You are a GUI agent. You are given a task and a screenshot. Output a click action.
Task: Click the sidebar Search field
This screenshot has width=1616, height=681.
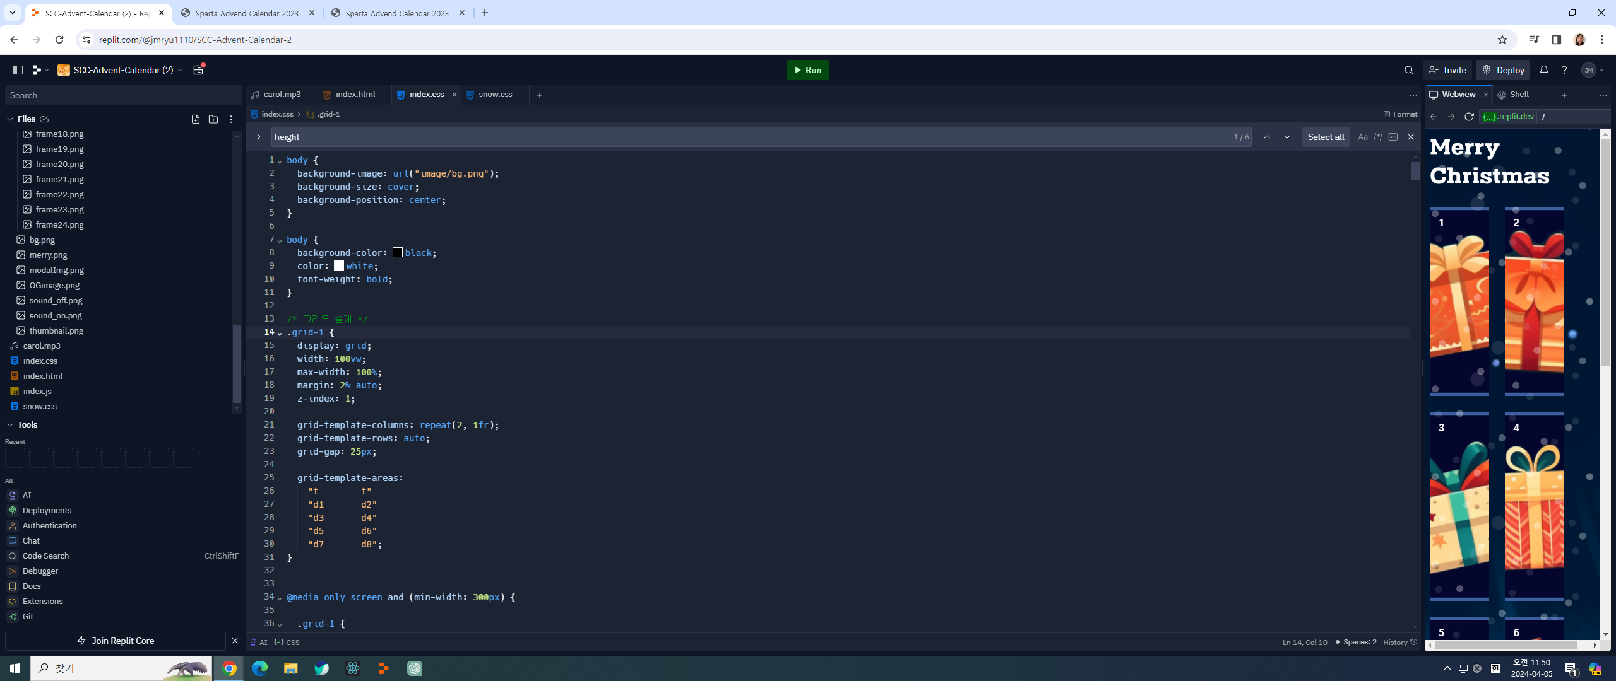pyautogui.click(x=124, y=95)
